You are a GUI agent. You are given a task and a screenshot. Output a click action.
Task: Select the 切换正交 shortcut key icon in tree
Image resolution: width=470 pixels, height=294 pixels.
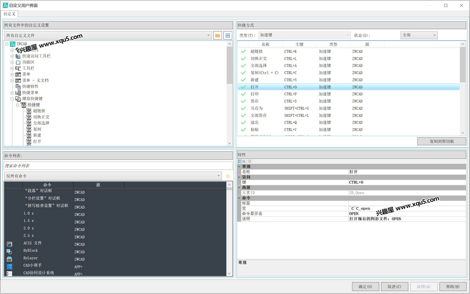tap(29, 117)
